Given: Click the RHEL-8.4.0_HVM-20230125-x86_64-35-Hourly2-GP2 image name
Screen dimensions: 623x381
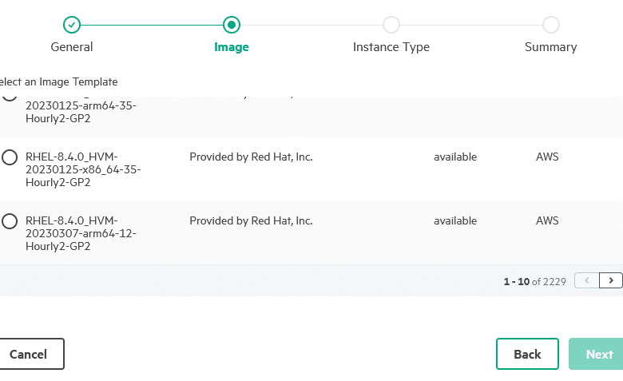Looking at the screenshot, I should click(83, 169).
